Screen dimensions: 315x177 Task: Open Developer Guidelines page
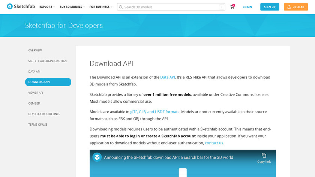pyautogui.click(x=44, y=114)
